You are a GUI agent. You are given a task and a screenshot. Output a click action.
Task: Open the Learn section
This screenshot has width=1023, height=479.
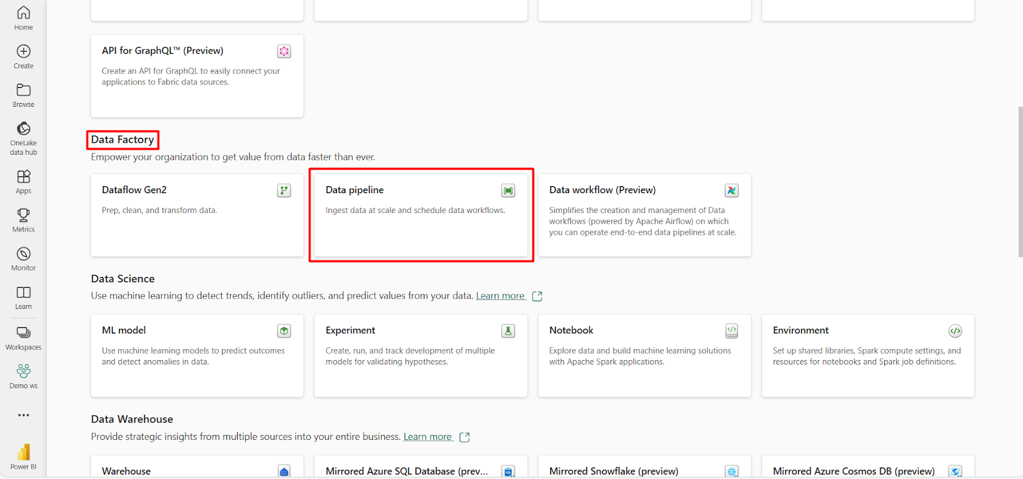[x=23, y=297]
